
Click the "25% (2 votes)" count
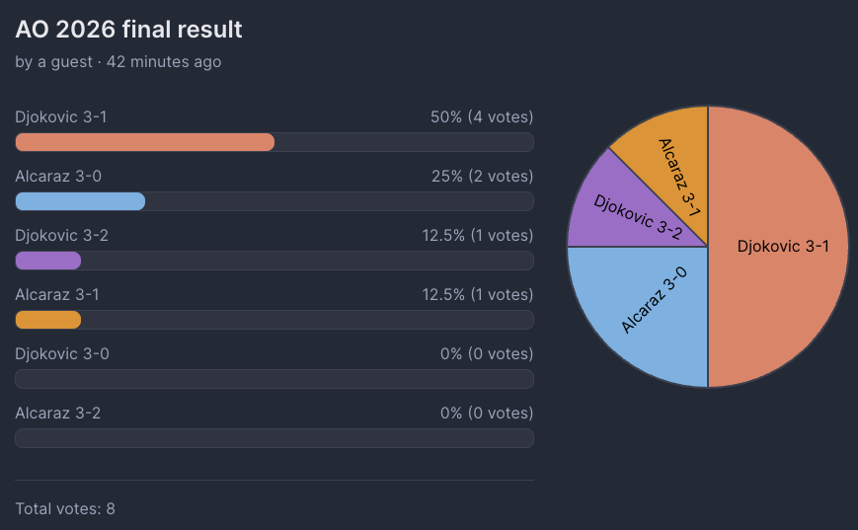click(482, 177)
